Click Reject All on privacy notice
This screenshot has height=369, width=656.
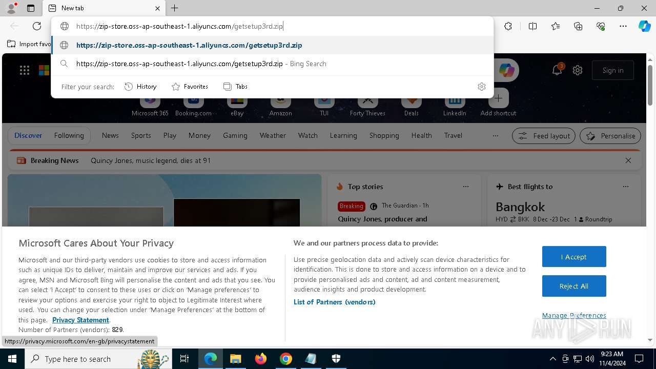574,286
